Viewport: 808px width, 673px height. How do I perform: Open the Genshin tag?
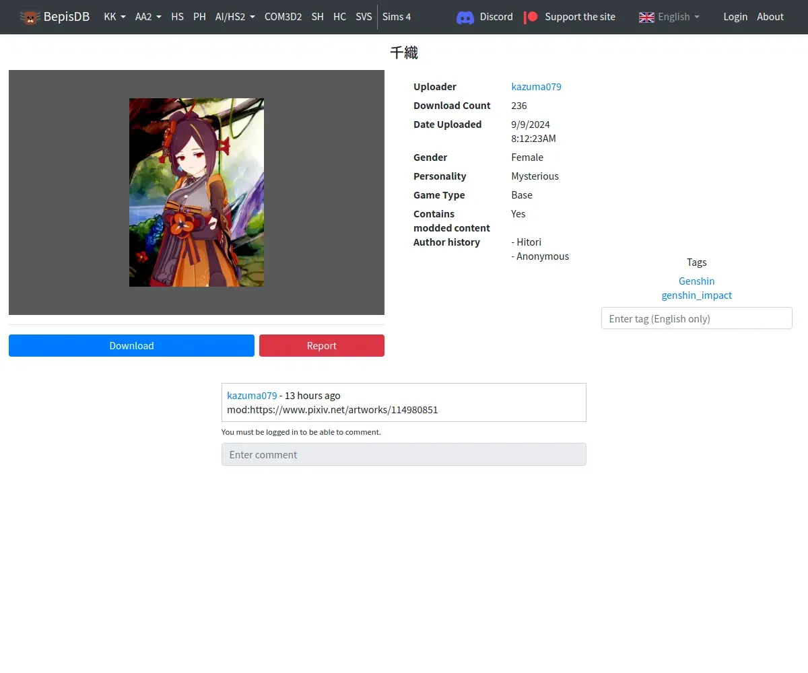pos(697,281)
